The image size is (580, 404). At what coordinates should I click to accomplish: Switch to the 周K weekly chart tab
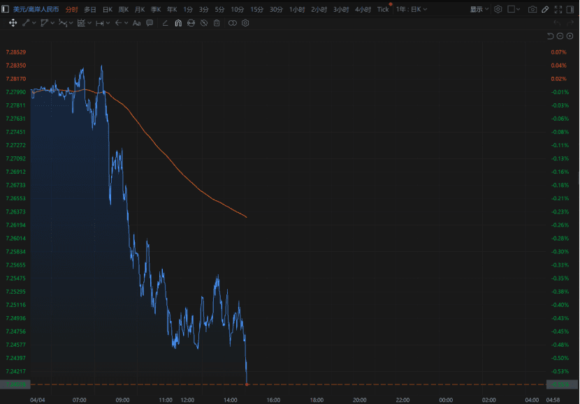(x=124, y=10)
